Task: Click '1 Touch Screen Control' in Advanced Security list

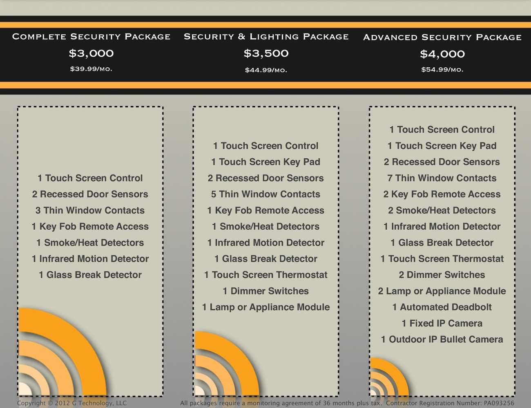Action: pyautogui.click(x=442, y=130)
